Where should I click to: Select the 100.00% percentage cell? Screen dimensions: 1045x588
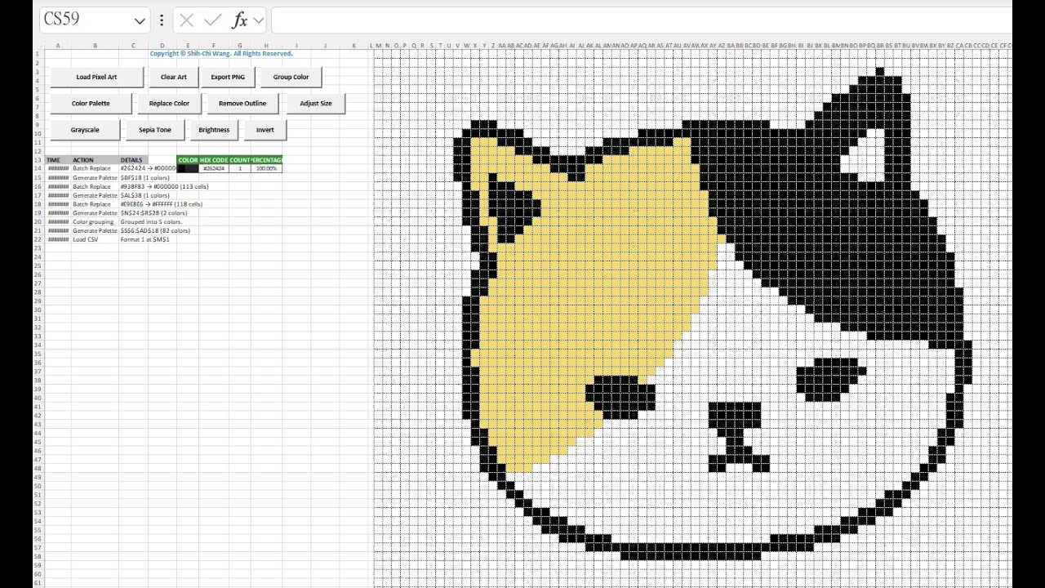coord(266,168)
